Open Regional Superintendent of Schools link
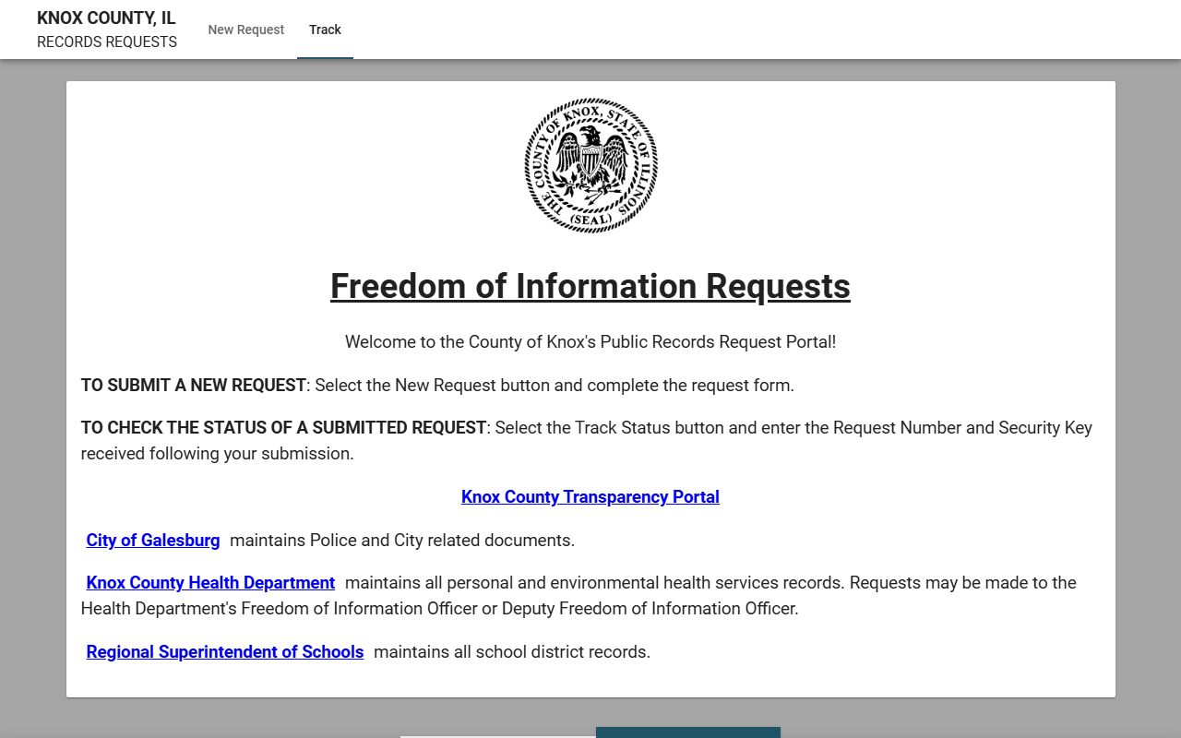Viewport: 1181px width, 738px height. (x=225, y=651)
